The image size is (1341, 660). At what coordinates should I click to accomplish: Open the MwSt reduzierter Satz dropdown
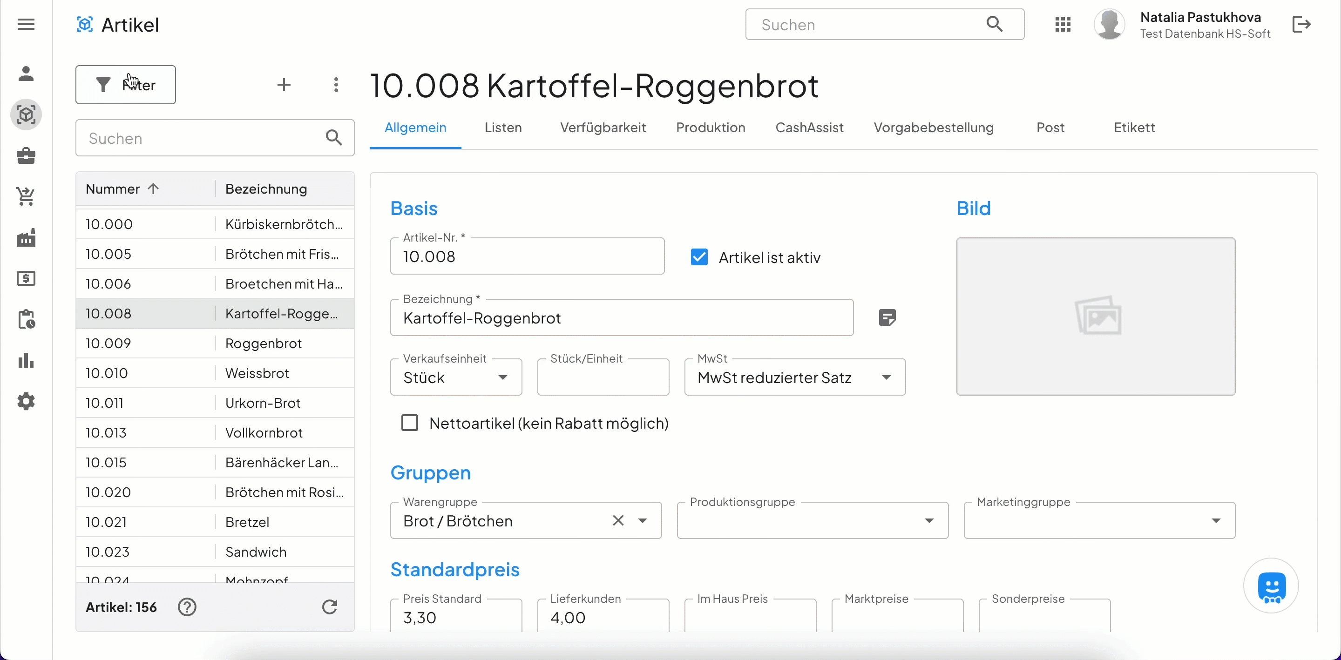point(887,377)
